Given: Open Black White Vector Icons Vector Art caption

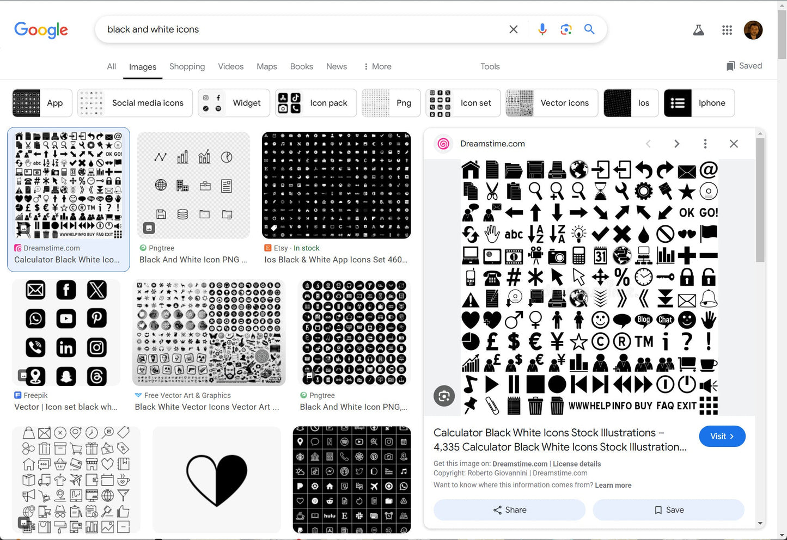Looking at the screenshot, I should pos(207,407).
